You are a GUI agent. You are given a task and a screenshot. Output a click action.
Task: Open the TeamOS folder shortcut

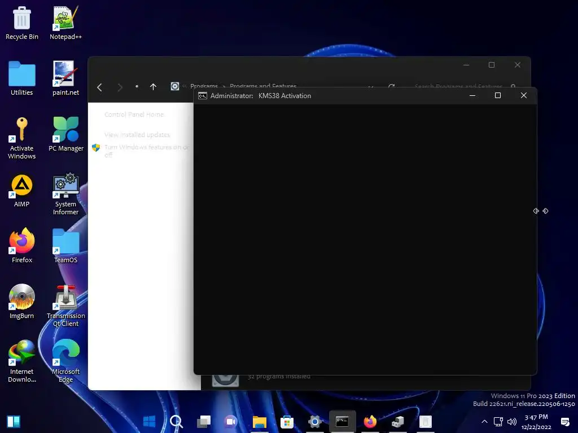pos(65,246)
